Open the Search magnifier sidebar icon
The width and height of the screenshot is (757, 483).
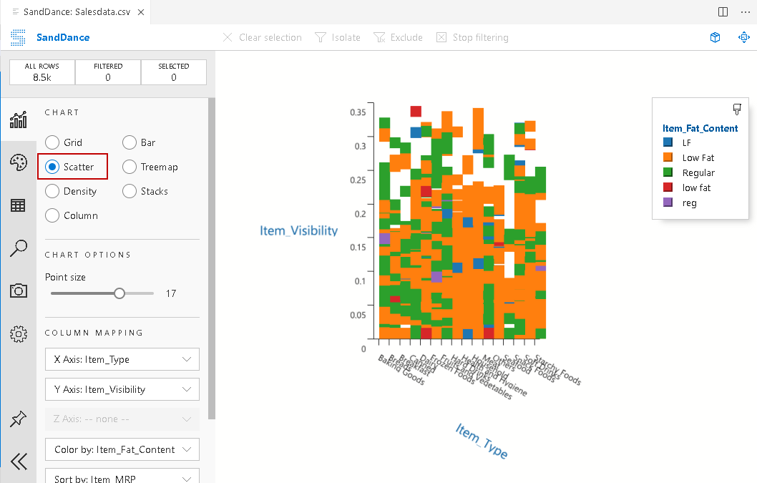[19, 248]
